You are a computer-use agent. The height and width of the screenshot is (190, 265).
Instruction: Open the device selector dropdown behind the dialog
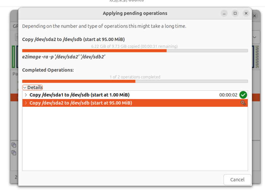255,37
